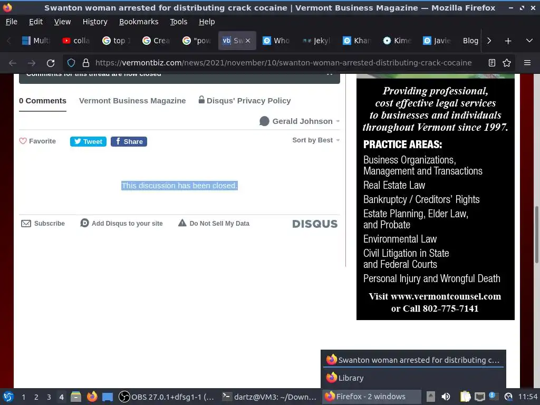
Task: Open the DISQUS logo link
Action: pos(315,224)
